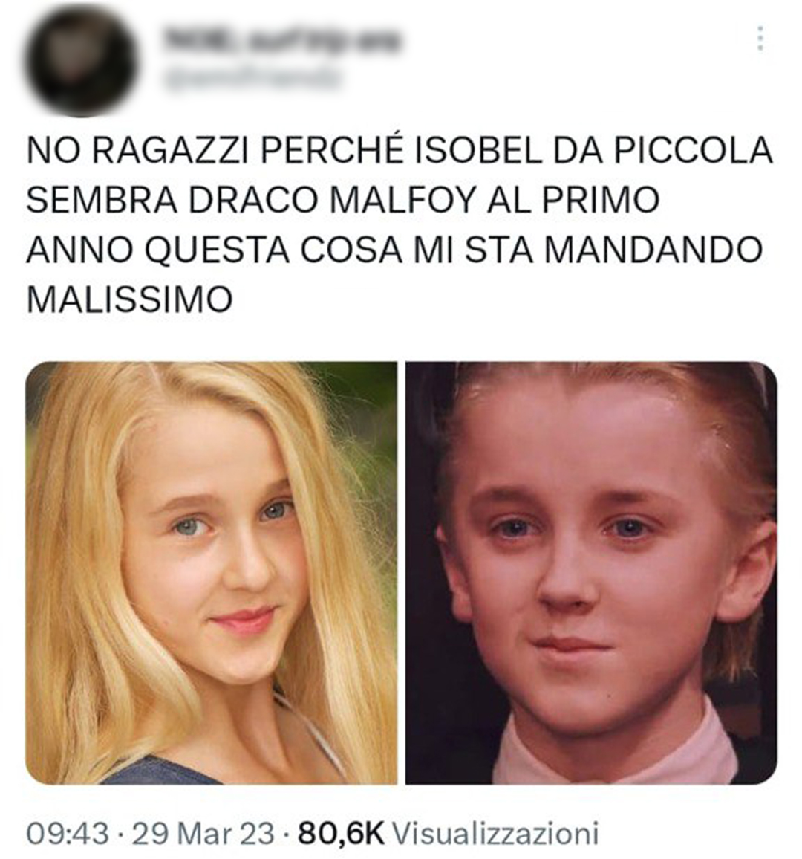
Task: Click the word PRIMO in the tweet
Action: coord(601,199)
